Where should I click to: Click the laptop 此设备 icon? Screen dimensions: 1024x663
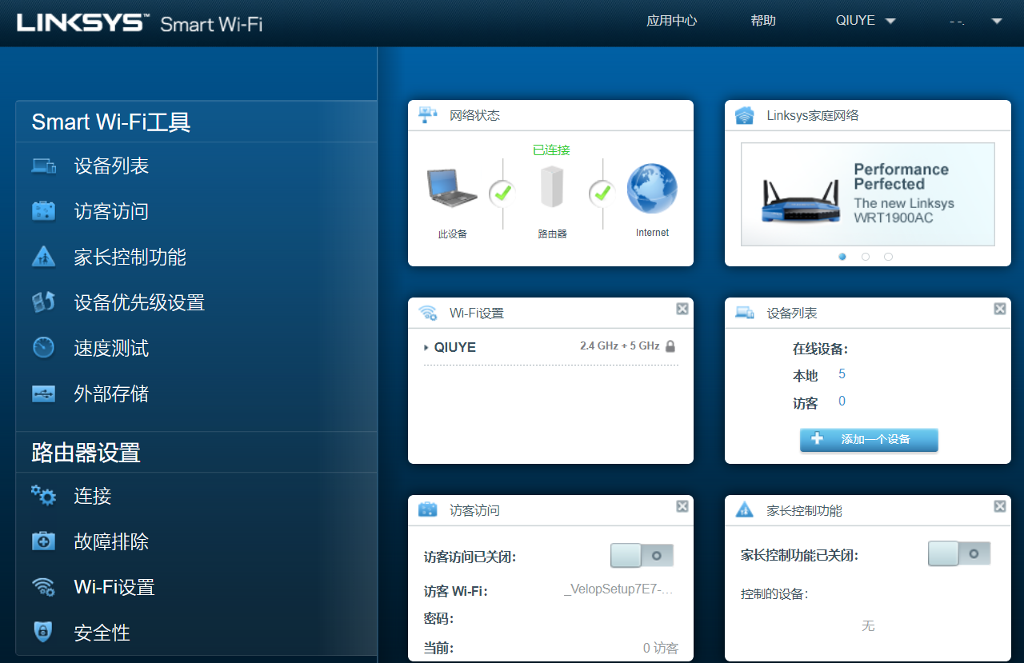point(452,189)
